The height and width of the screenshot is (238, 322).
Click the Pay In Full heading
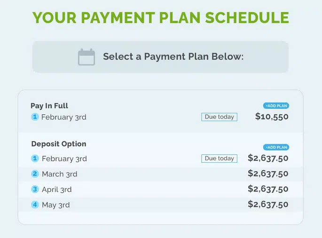[x=49, y=106]
